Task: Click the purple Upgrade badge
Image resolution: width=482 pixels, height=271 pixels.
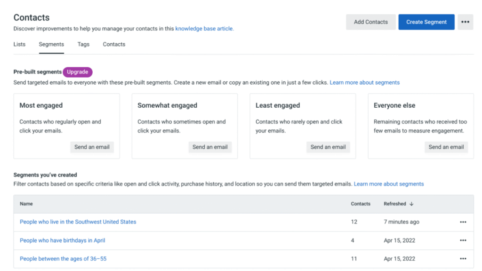Action: pyautogui.click(x=78, y=72)
